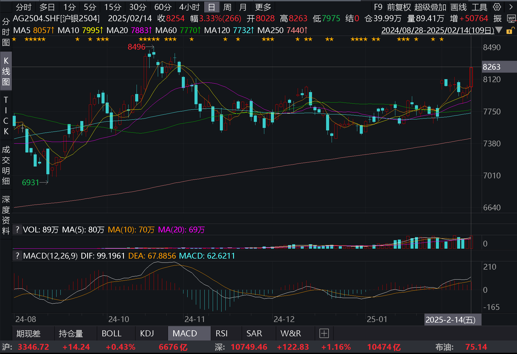Click the VOL indicator help question mark

click(17, 229)
